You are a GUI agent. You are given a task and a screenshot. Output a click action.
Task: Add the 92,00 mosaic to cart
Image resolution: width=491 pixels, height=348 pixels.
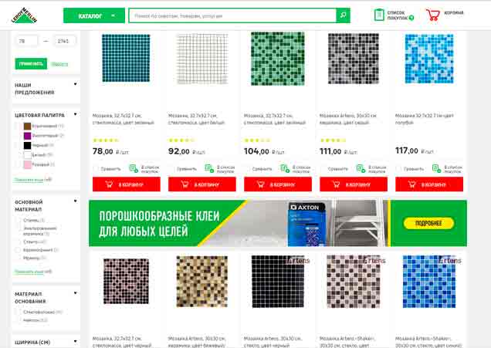[x=202, y=184]
